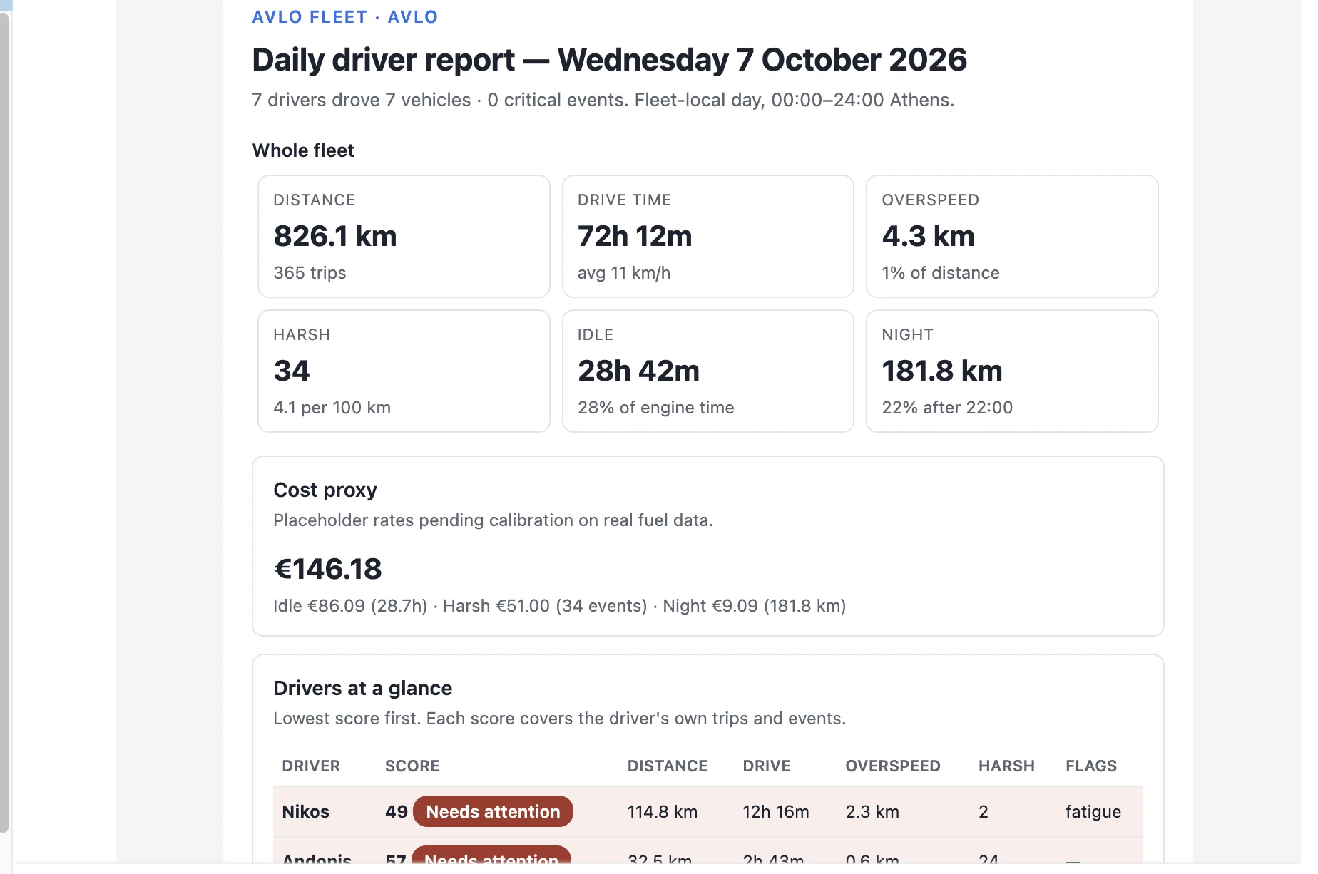
Task: Click Nikos's score value 49
Action: pyautogui.click(x=397, y=812)
